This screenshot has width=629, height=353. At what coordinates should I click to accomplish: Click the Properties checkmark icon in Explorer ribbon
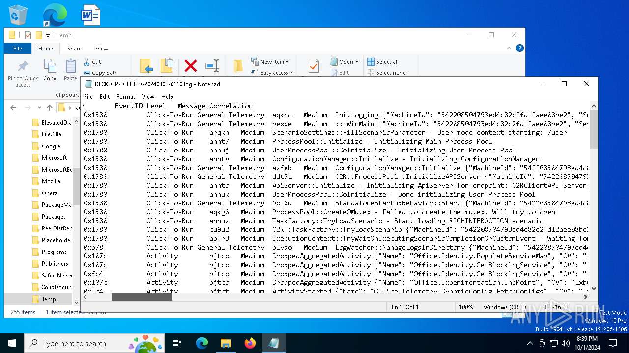[314, 66]
